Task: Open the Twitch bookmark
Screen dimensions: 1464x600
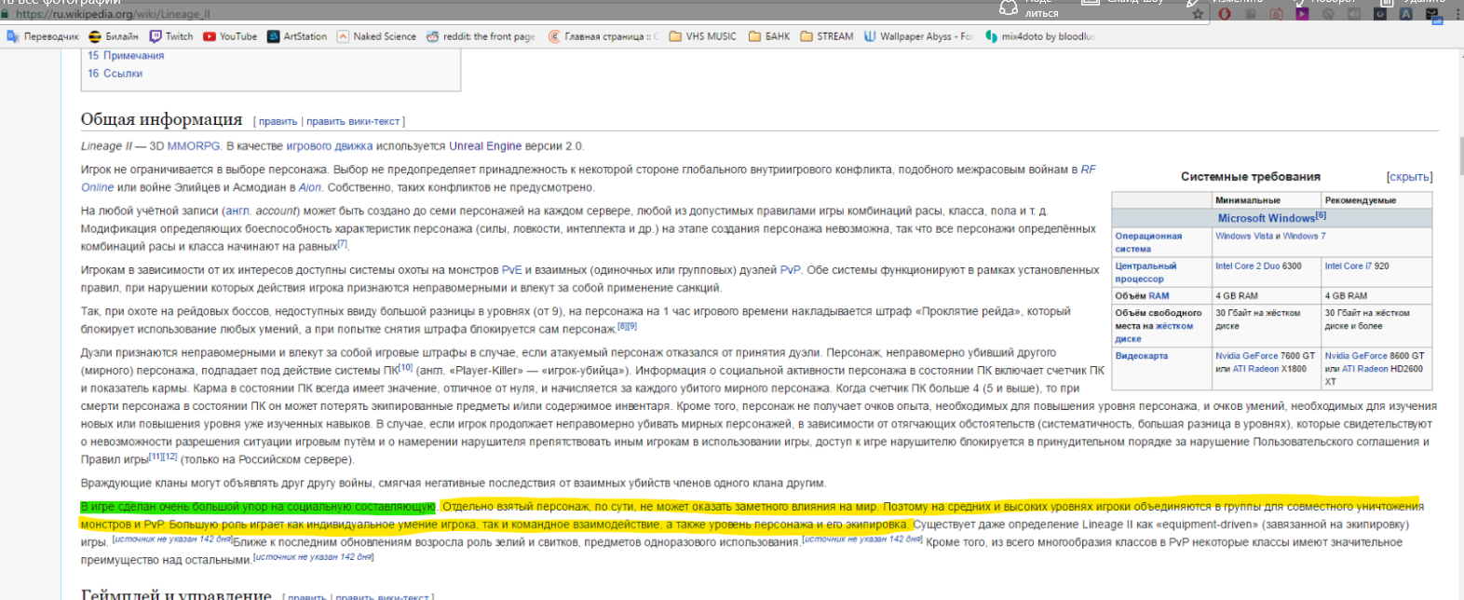Action: (x=171, y=36)
